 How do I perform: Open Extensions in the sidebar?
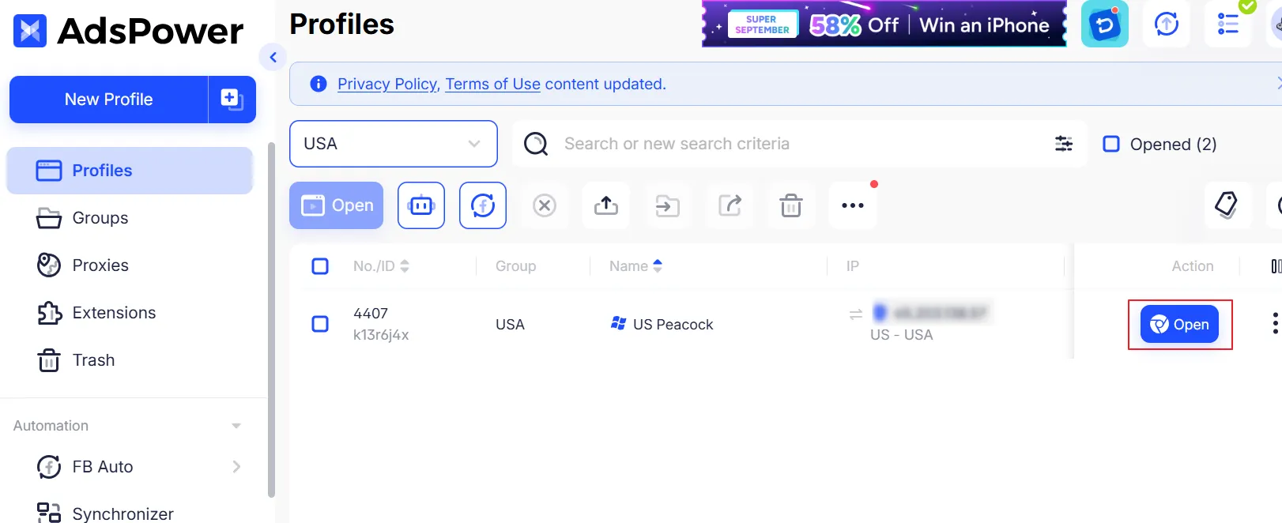[130, 313]
